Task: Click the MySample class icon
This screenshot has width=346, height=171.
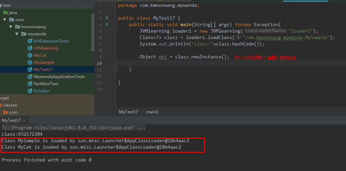Action: tap(30, 62)
